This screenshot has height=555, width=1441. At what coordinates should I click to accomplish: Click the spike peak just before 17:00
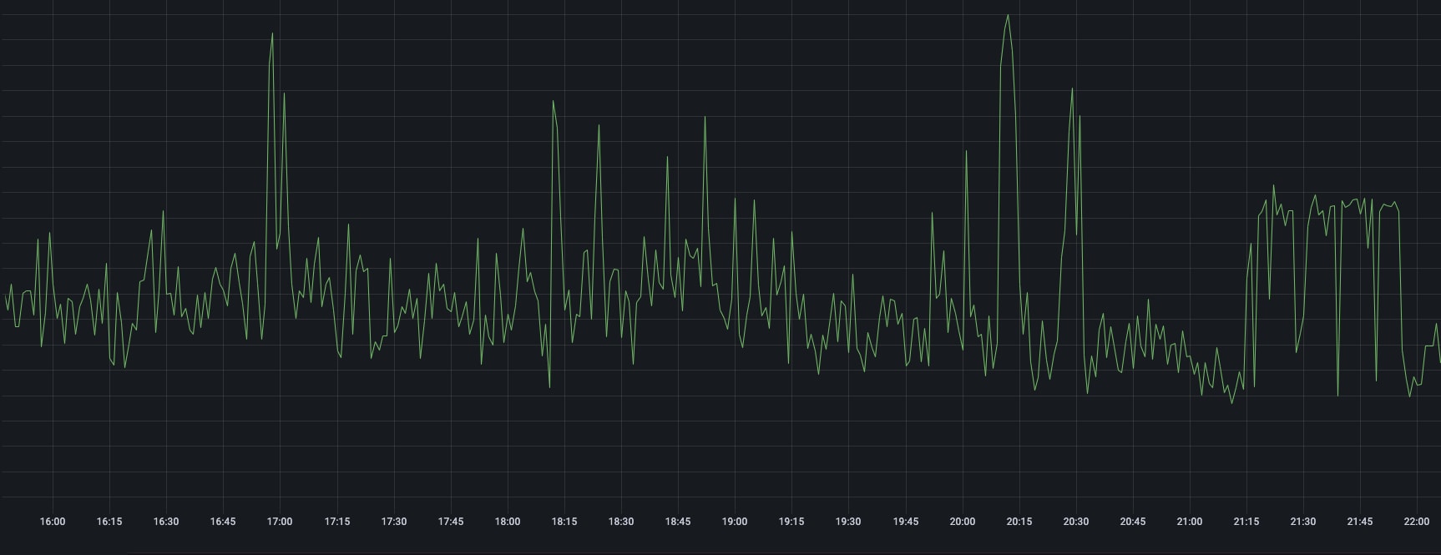point(272,33)
